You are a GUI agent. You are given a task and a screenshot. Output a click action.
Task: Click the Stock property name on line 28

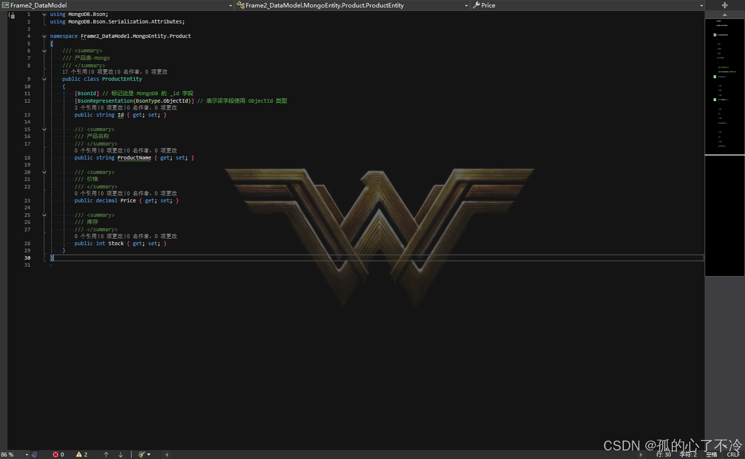pos(116,244)
